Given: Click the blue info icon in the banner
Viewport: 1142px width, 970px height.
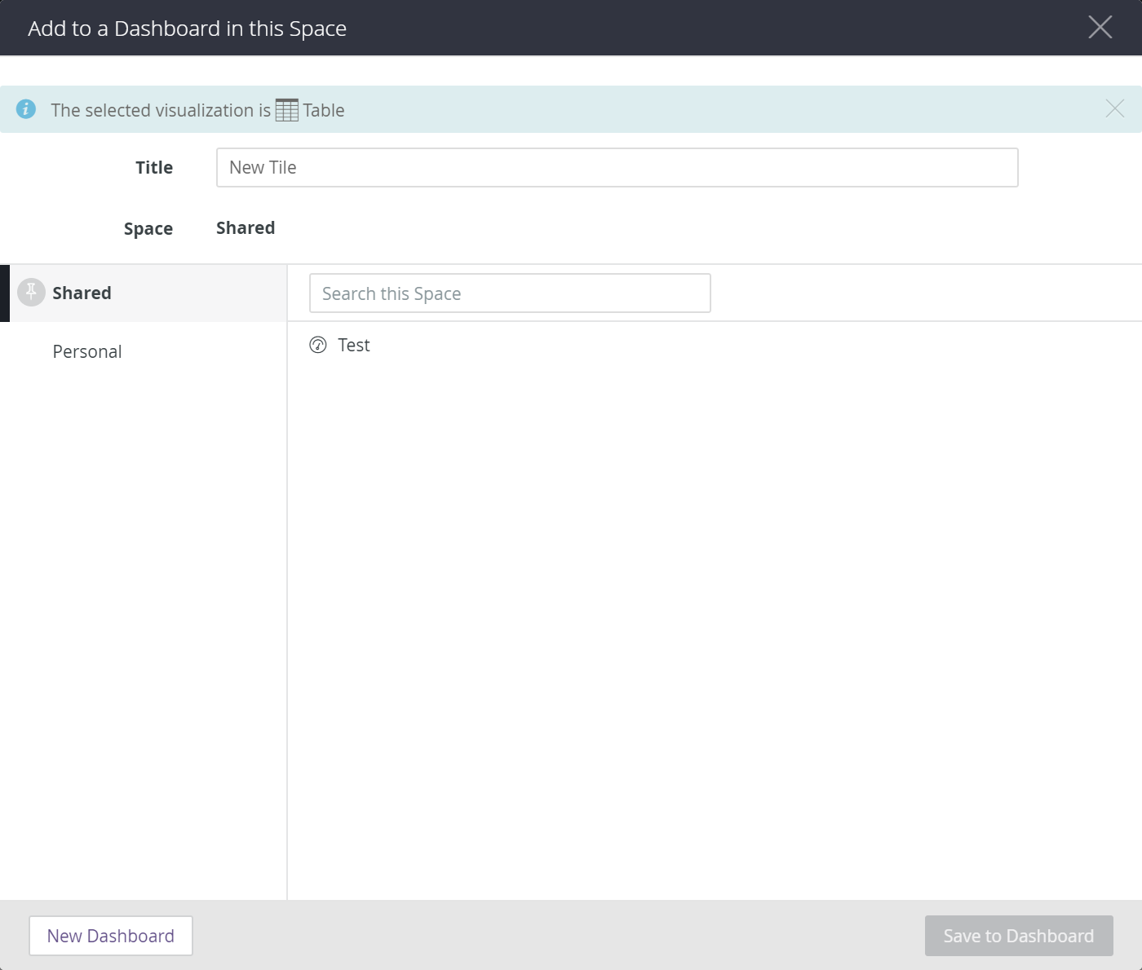Looking at the screenshot, I should [x=26, y=109].
